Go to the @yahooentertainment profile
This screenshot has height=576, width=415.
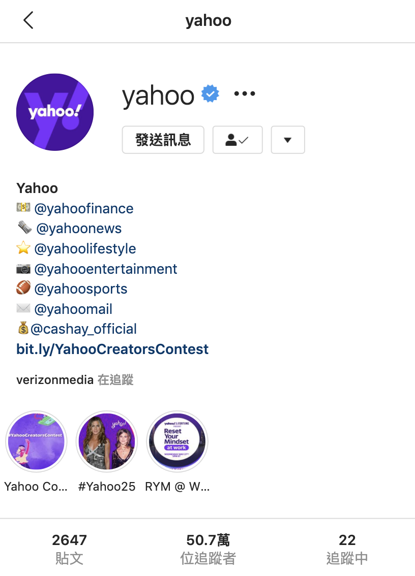click(106, 269)
